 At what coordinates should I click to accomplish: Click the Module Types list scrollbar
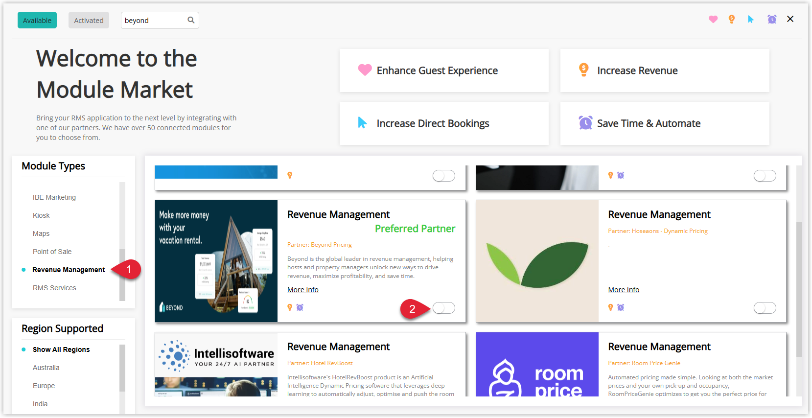[x=122, y=274]
